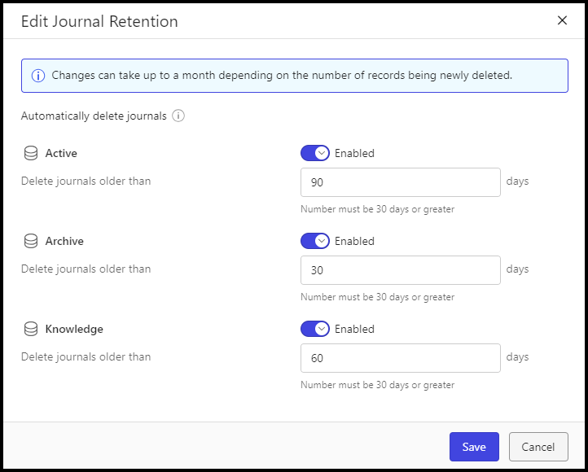Edit the Active days field showing 90
Screen dimensions: 588x472
click(x=401, y=182)
